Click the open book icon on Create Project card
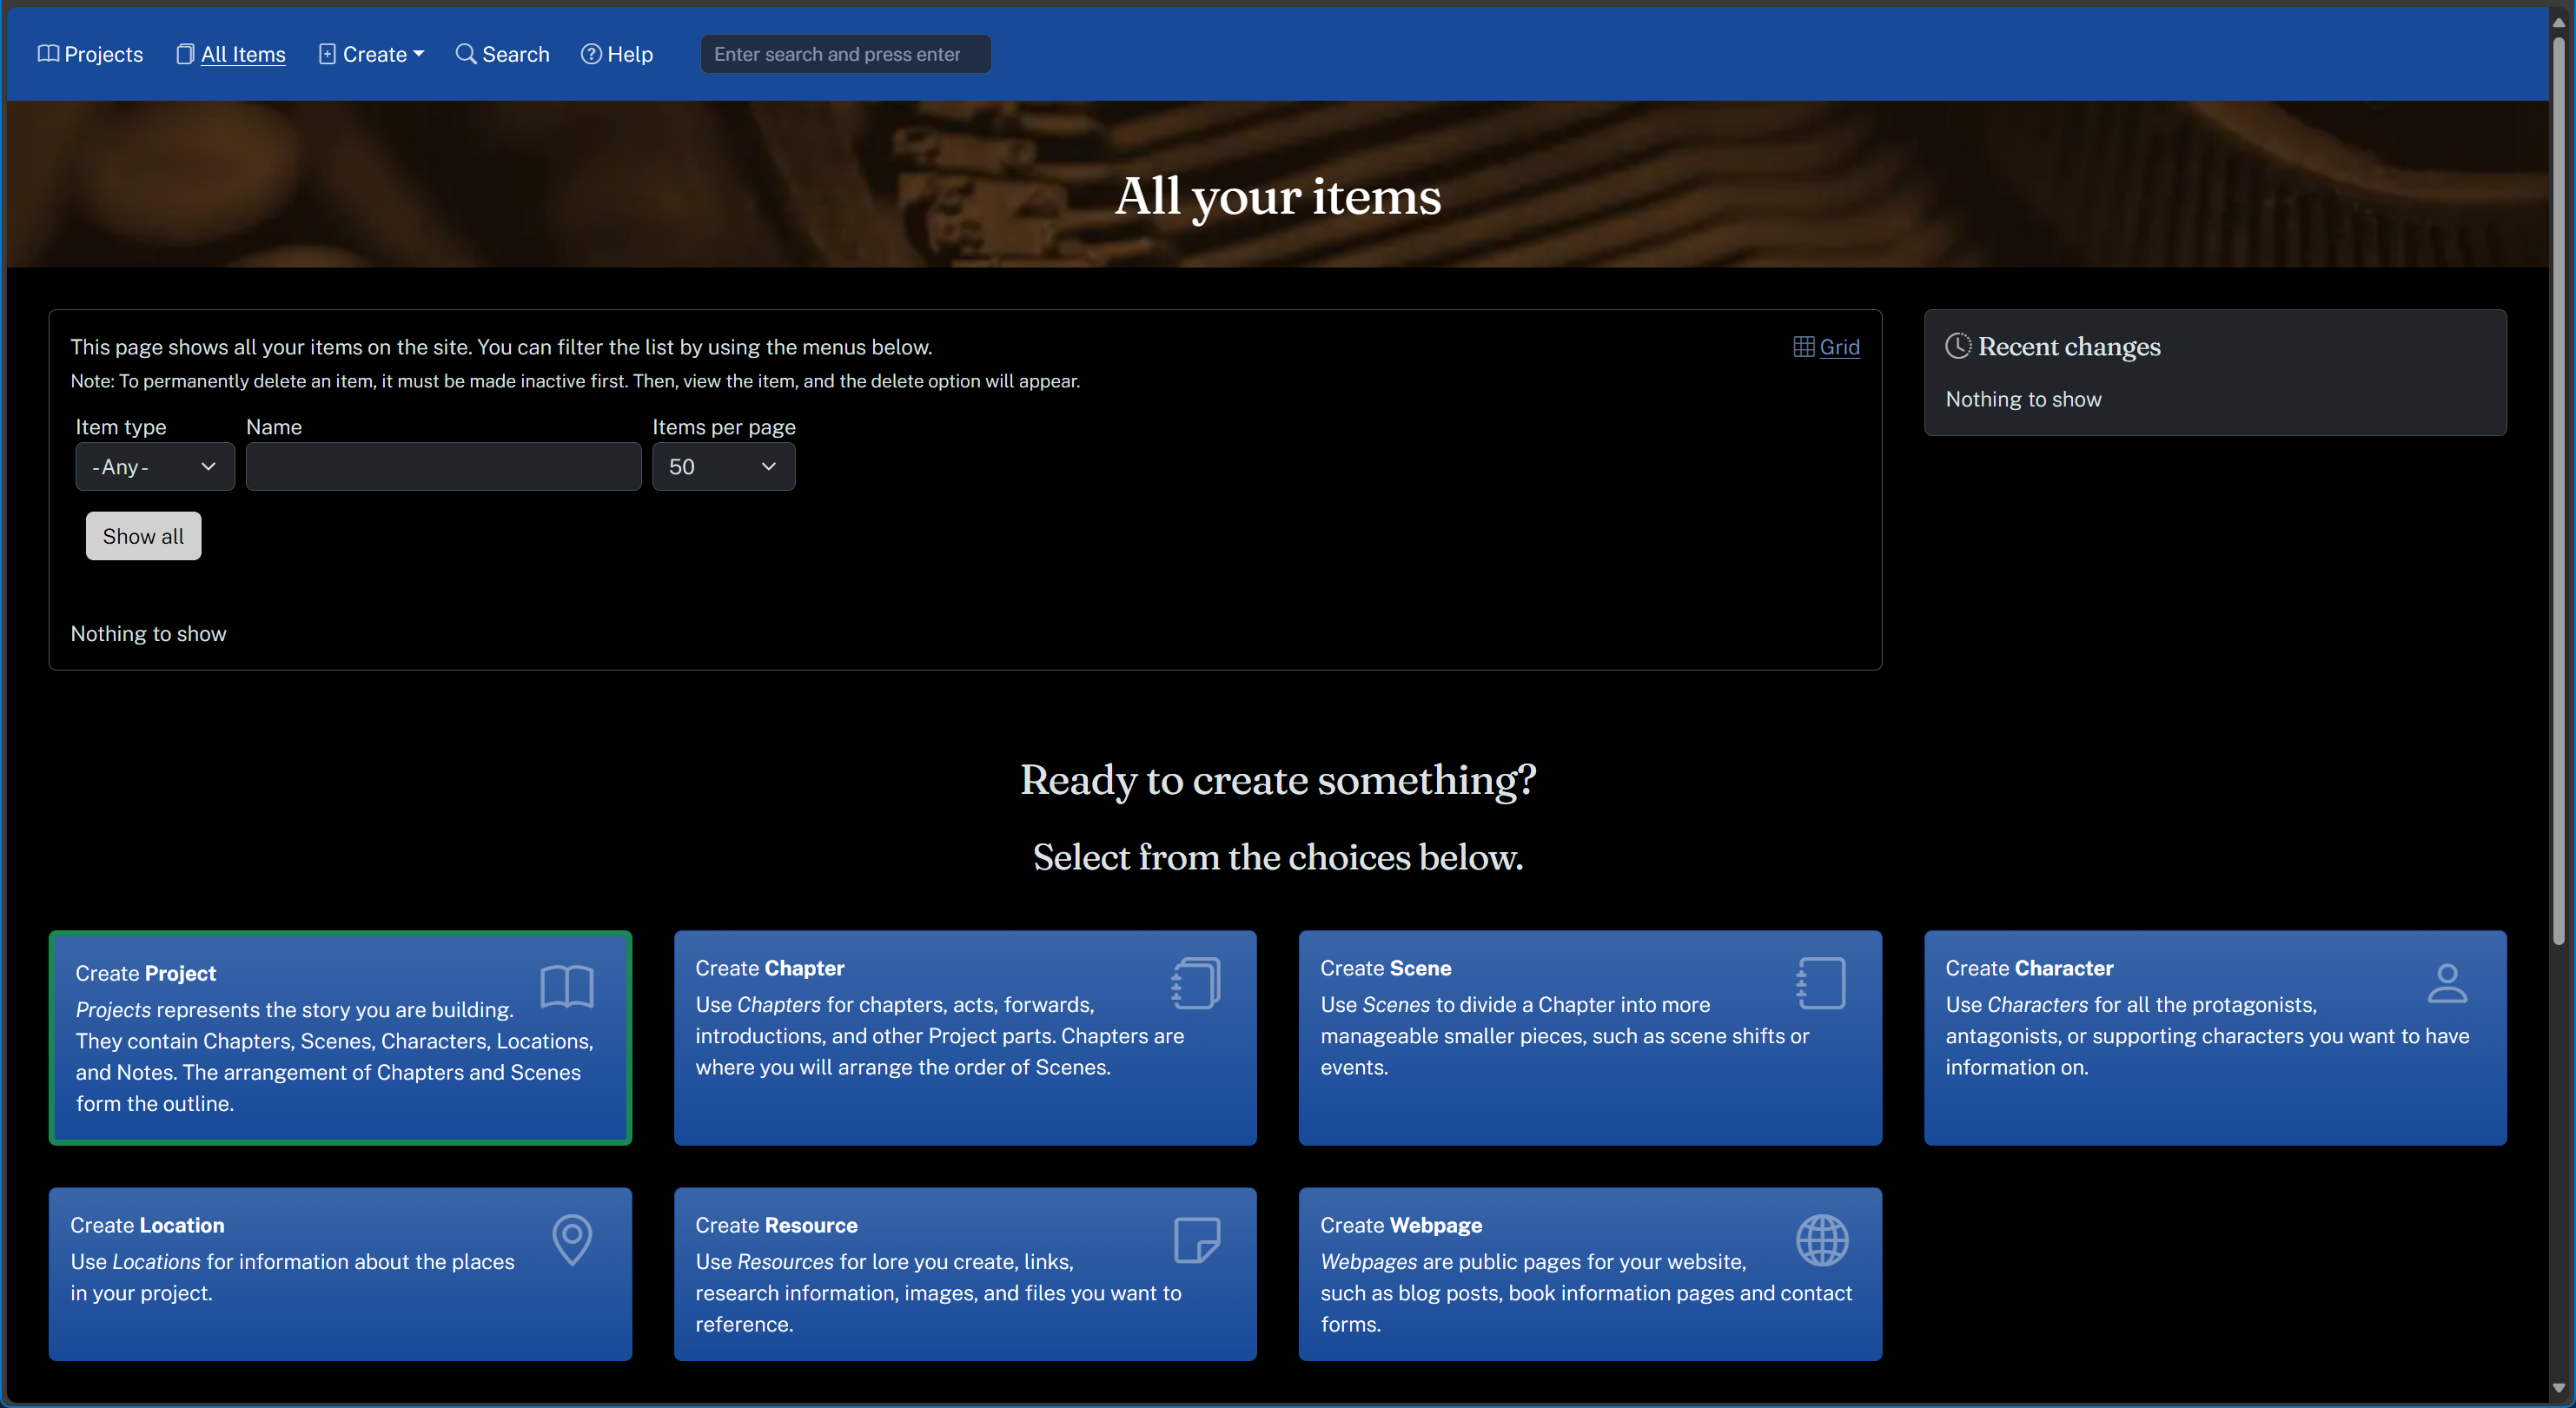 pos(567,987)
